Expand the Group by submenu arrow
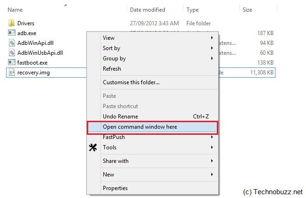Image resolution: width=306 pixels, height=198 pixels. tap(212, 58)
